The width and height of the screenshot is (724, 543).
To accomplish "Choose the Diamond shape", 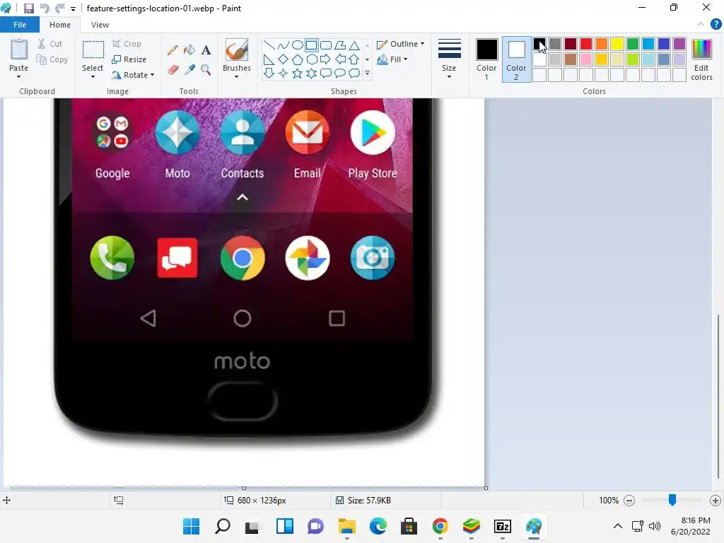I will pos(283,59).
